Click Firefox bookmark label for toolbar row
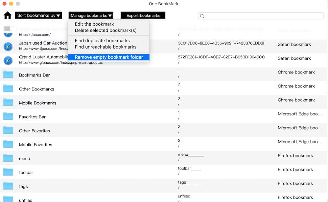 [x=295, y=170]
